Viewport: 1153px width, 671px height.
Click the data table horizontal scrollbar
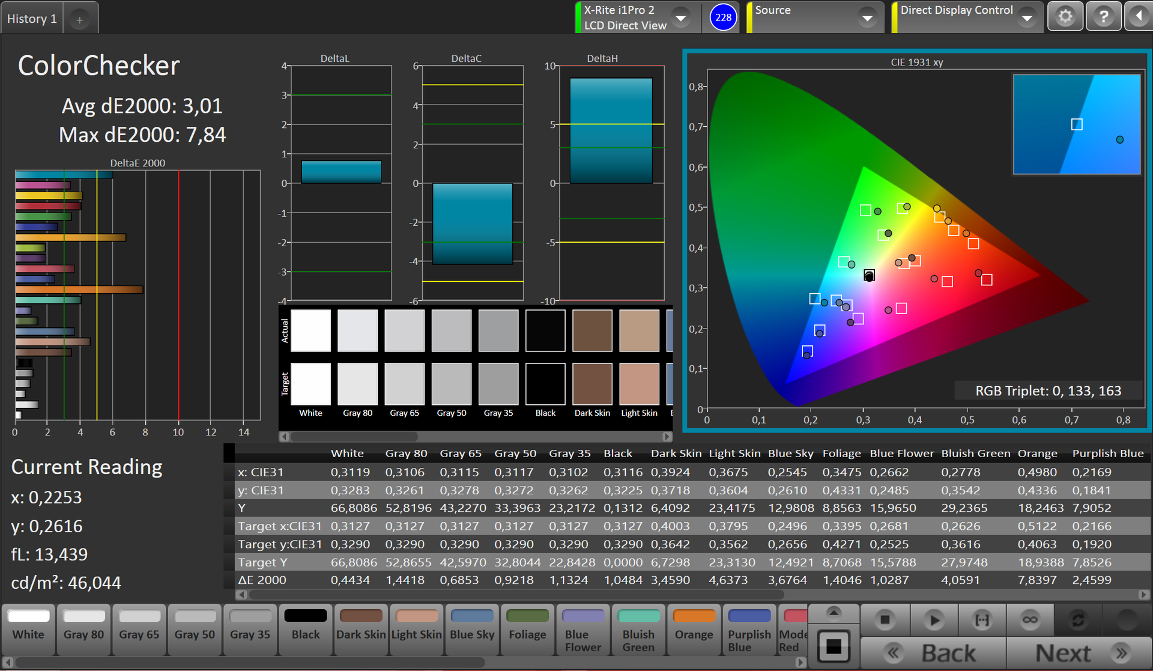(x=516, y=595)
